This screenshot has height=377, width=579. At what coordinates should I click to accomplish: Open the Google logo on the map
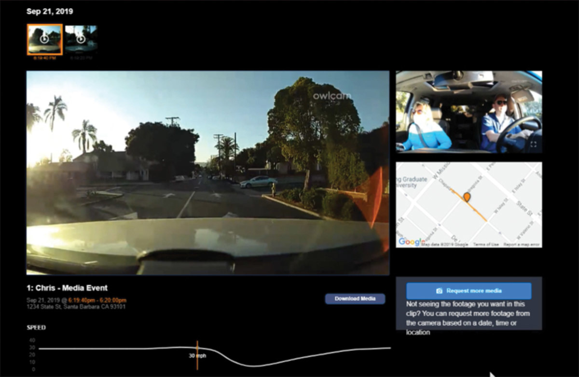(x=409, y=242)
